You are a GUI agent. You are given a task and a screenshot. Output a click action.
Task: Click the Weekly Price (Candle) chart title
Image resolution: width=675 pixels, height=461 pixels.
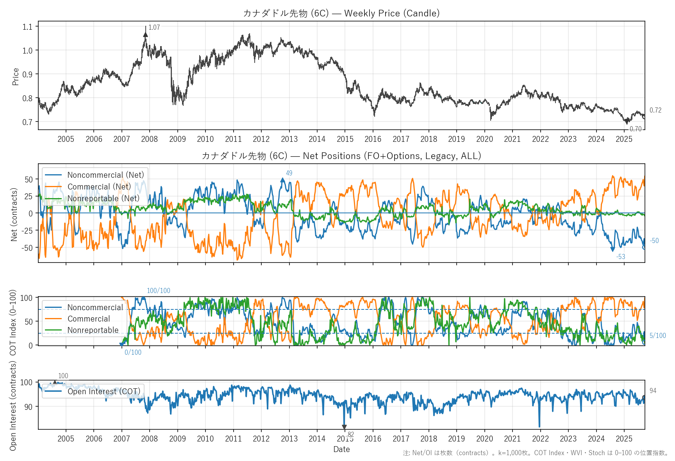[x=341, y=13]
